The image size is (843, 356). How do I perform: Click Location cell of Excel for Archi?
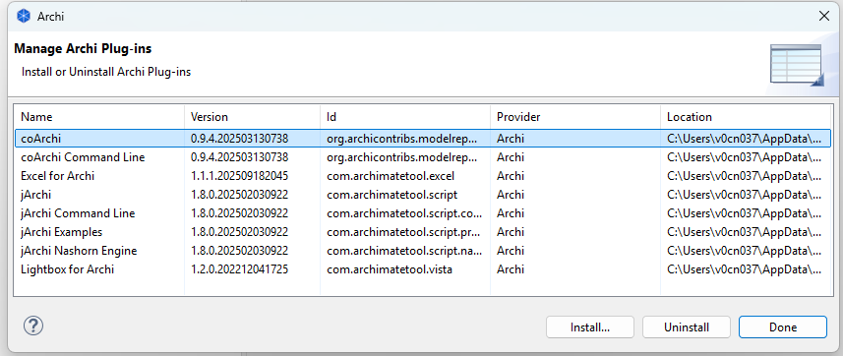[x=744, y=175]
